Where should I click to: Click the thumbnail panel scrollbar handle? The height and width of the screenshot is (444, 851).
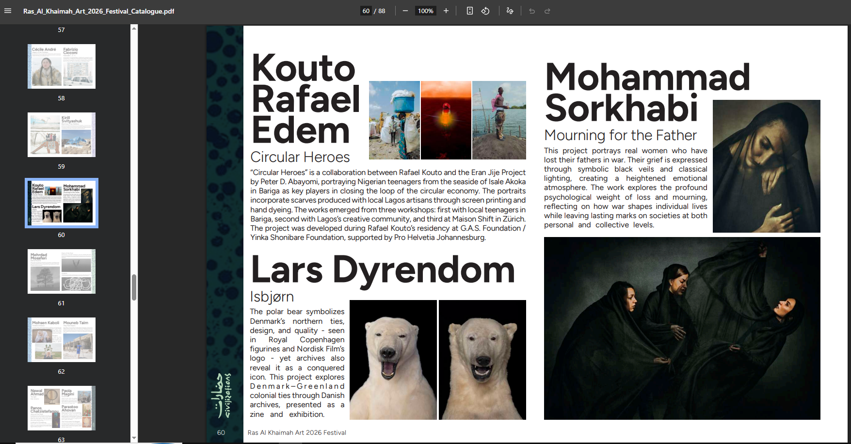(x=134, y=287)
